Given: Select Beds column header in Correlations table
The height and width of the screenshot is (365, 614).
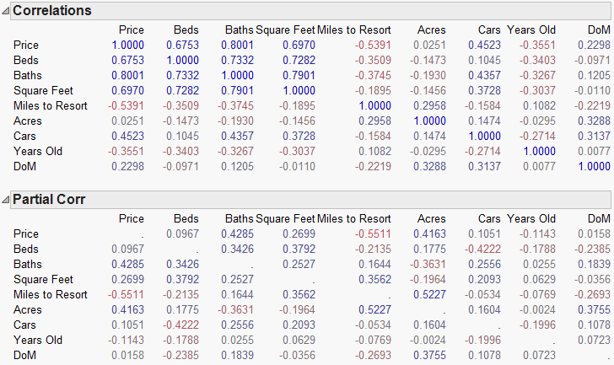Looking at the screenshot, I should coord(186,30).
